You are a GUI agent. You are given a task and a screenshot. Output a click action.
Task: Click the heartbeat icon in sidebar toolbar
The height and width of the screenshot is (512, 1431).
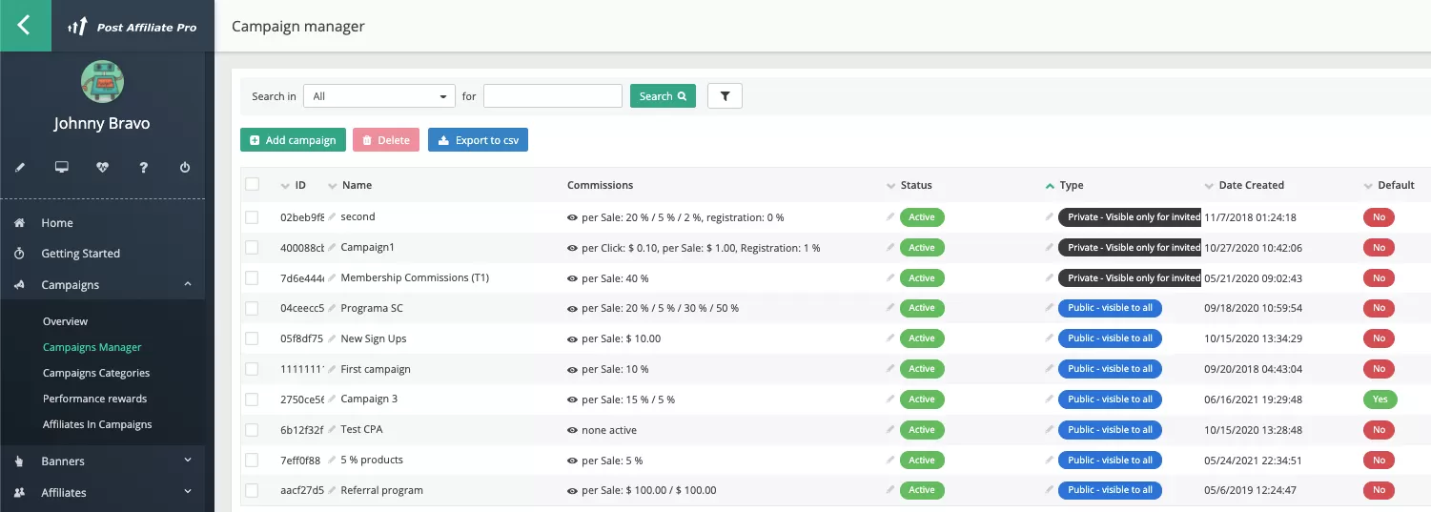(x=103, y=168)
